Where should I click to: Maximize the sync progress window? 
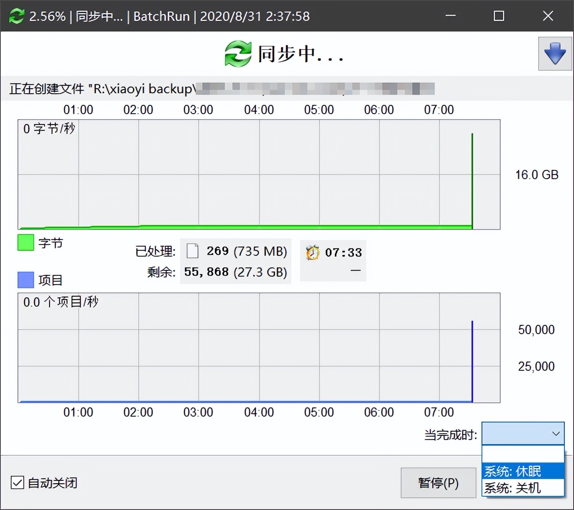[499, 16]
